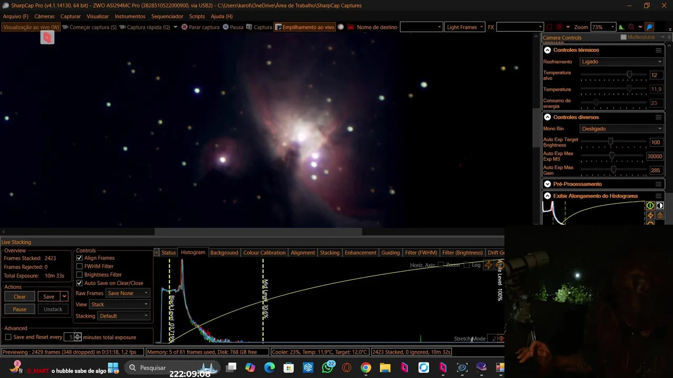The height and width of the screenshot is (378, 673).
Task: Open Controles diversos hamburger menu
Action: pos(658,117)
